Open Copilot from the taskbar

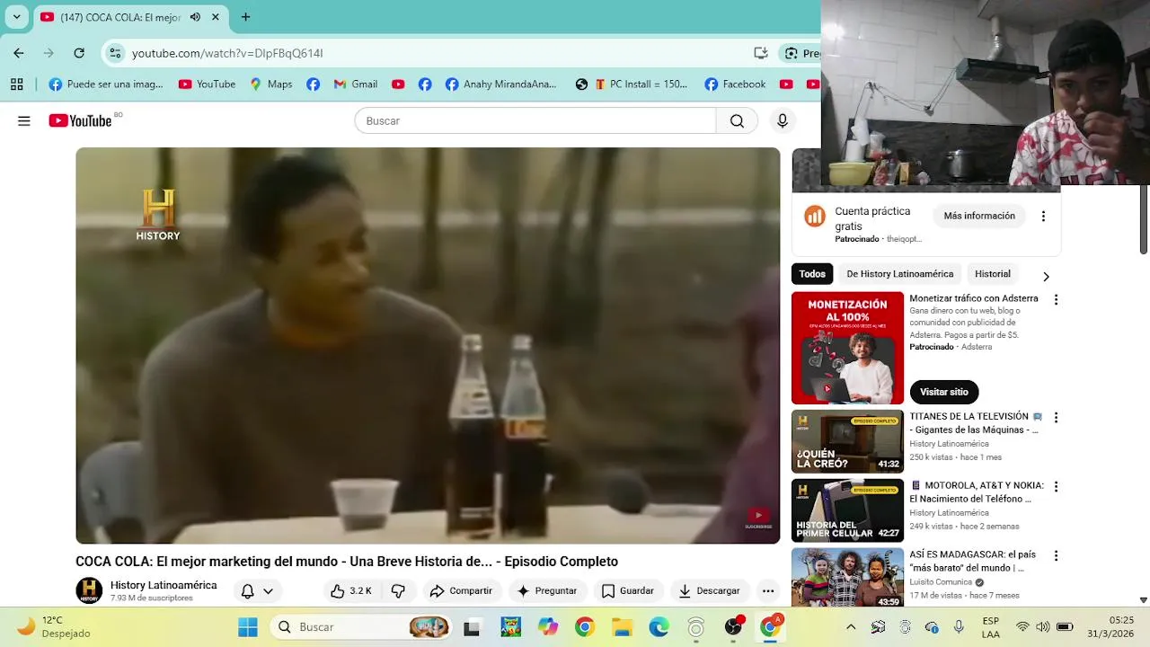[x=547, y=627]
